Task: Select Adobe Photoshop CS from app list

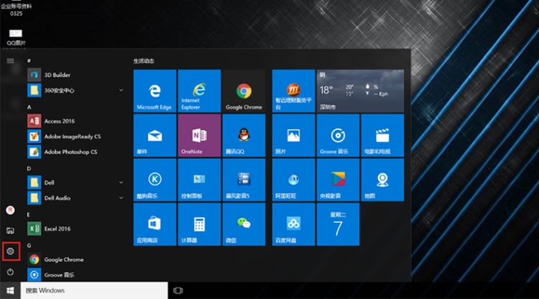Action: pos(70,152)
